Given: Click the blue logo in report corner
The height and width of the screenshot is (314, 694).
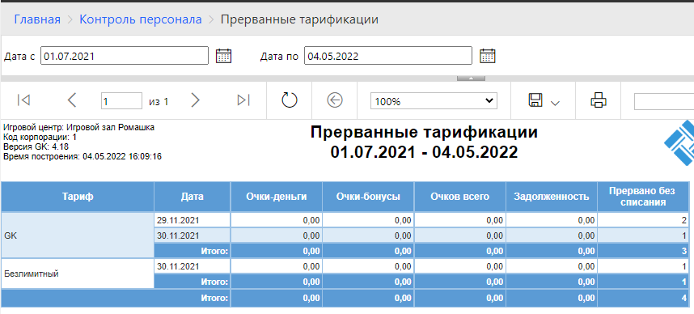Looking at the screenshot, I should (x=679, y=142).
